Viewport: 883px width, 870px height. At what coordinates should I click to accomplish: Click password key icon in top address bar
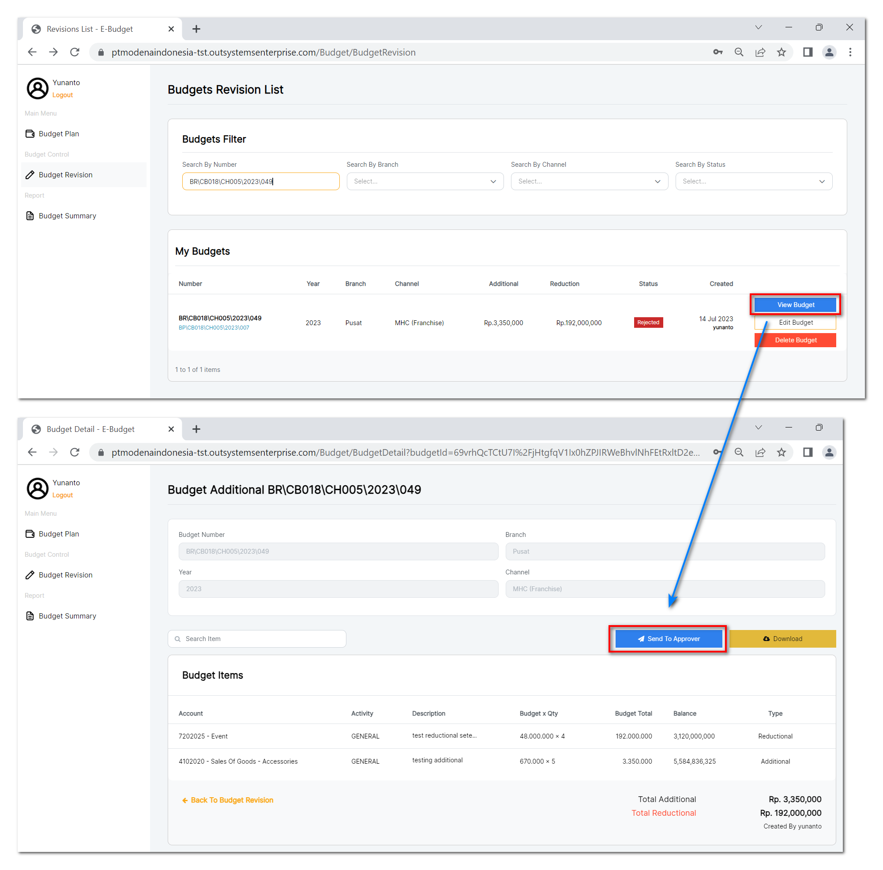click(x=718, y=52)
